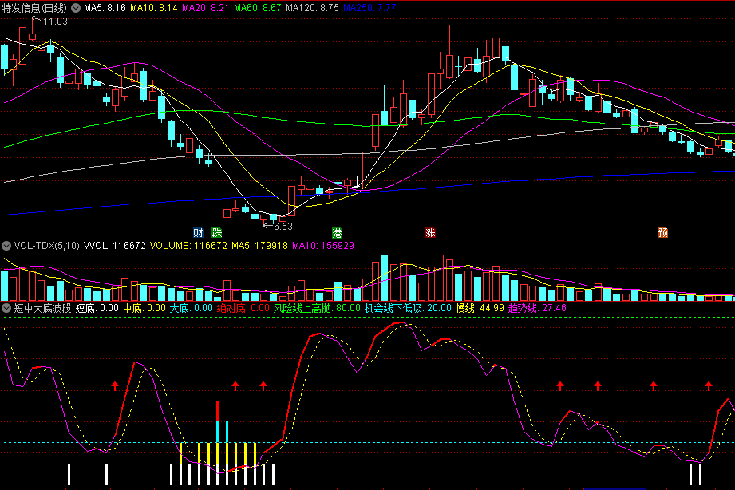This screenshot has width=735, height=490.
Task: Select the 中底: 0.00 label
Action: pyautogui.click(x=144, y=308)
